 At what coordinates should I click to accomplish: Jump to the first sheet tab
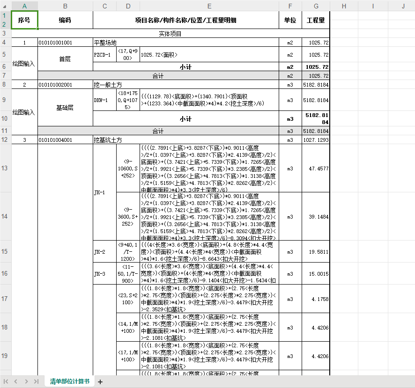click(6, 381)
